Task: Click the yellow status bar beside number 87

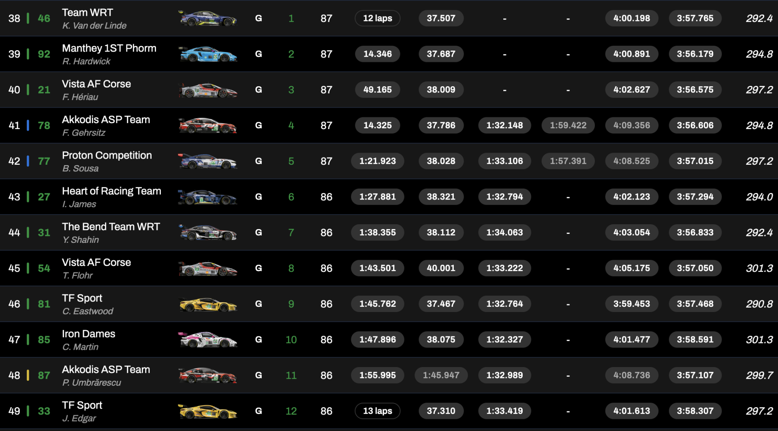Action: coord(28,376)
